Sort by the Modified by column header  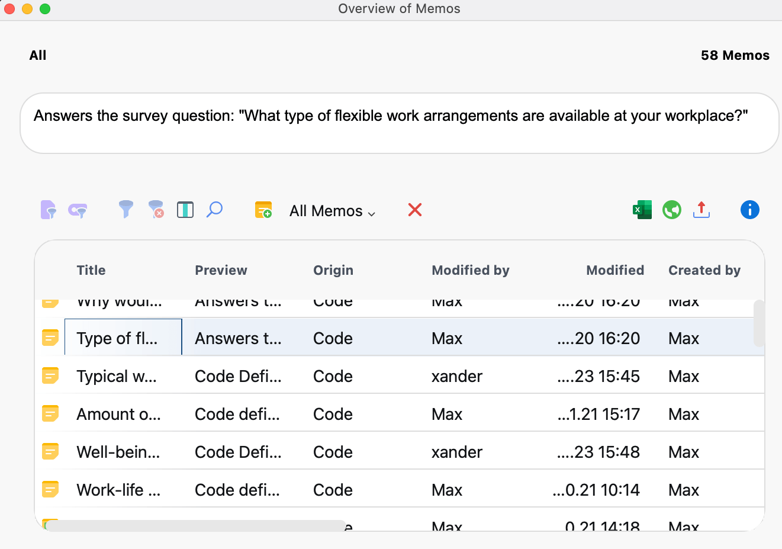[470, 270]
